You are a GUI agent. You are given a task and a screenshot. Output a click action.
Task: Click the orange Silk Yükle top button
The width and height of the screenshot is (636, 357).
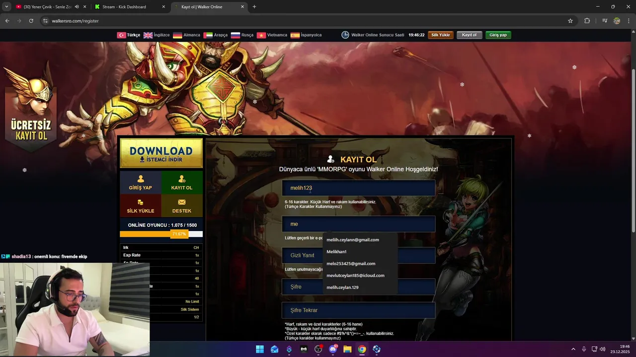click(x=441, y=35)
